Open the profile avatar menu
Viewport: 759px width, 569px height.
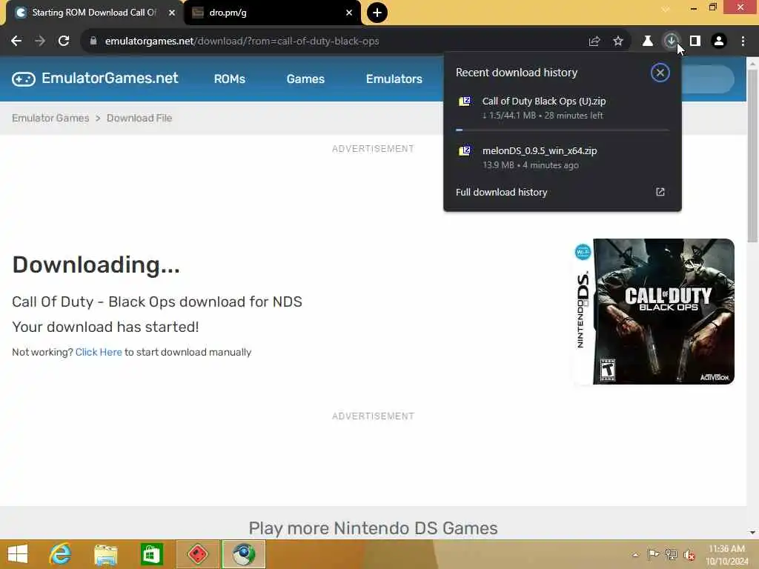(x=719, y=41)
